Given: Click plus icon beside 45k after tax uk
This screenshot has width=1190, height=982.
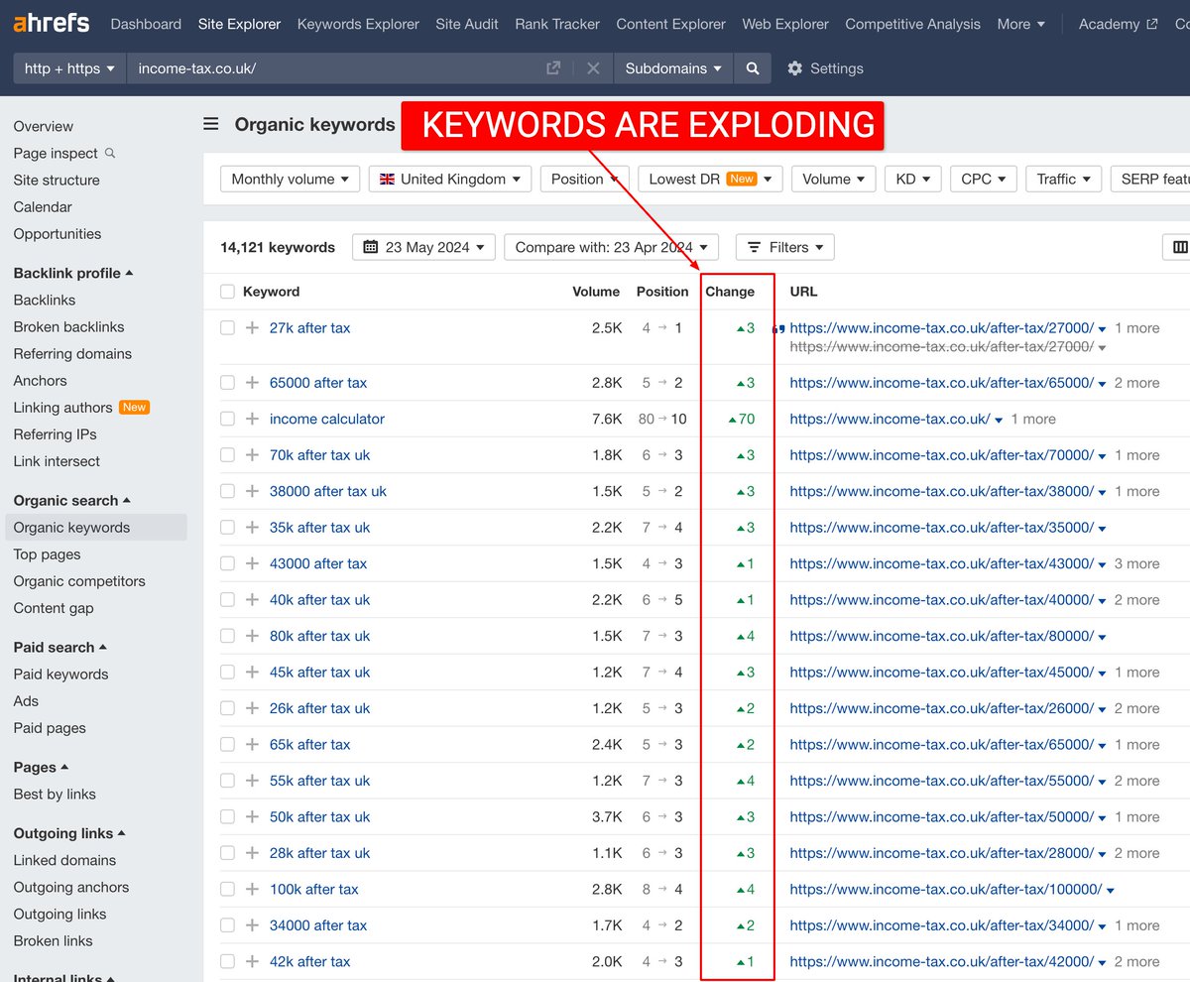Looking at the screenshot, I should (x=252, y=673).
